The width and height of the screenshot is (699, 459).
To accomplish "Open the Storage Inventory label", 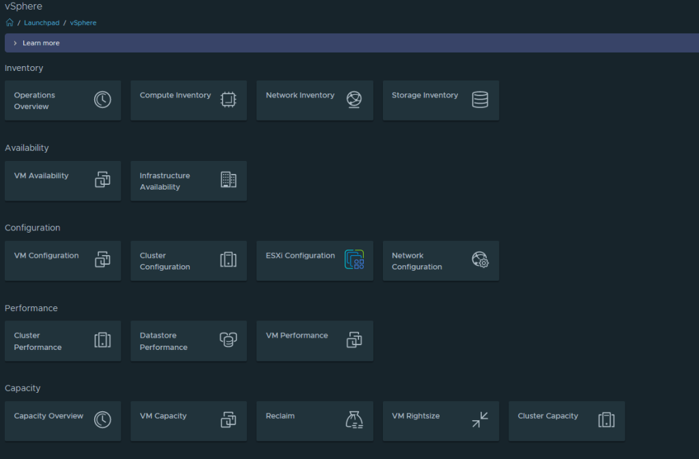I will pos(425,95).
